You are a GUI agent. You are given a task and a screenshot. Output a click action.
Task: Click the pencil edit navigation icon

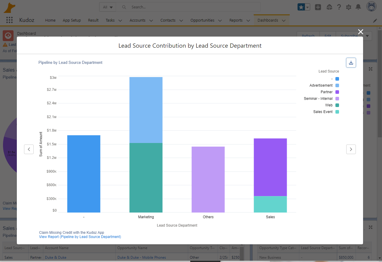375,21
